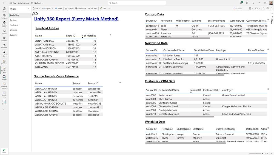Sort by # of Matches column header

point(89,36)
